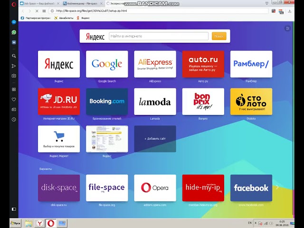Open Windows Explorer from the taskbar
Viewport: 304px width, 228px height.
[x=28, y=224]
